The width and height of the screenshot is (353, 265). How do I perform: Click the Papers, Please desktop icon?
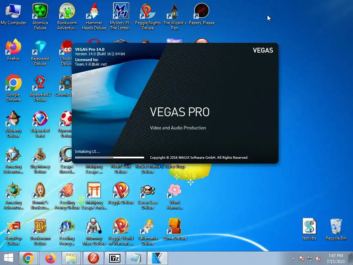[201, 14]
